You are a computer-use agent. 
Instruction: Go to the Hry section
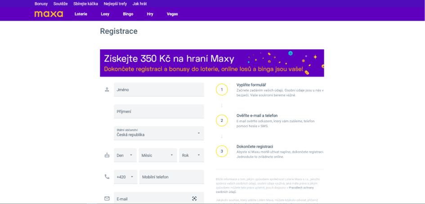coord(150,14)
